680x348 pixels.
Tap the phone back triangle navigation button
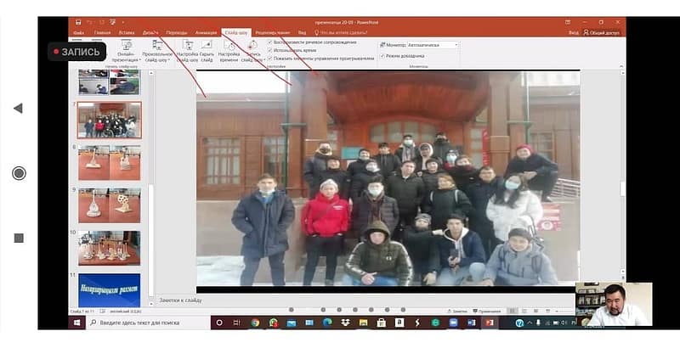click(18, 108)
